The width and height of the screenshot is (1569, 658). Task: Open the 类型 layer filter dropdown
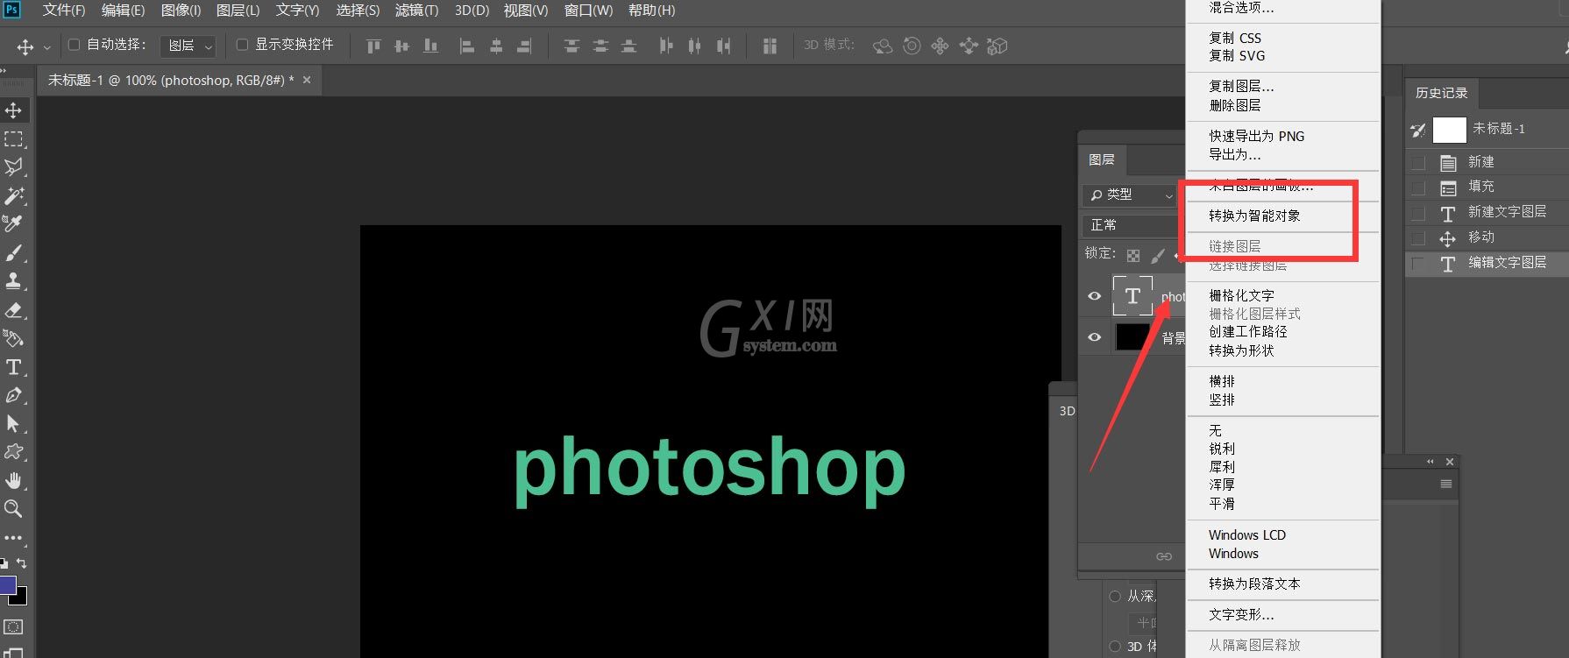pos(1130,195)
